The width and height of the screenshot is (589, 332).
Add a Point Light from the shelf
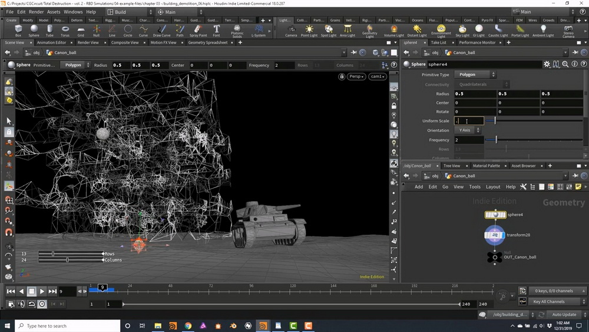(x=309, y=31)
